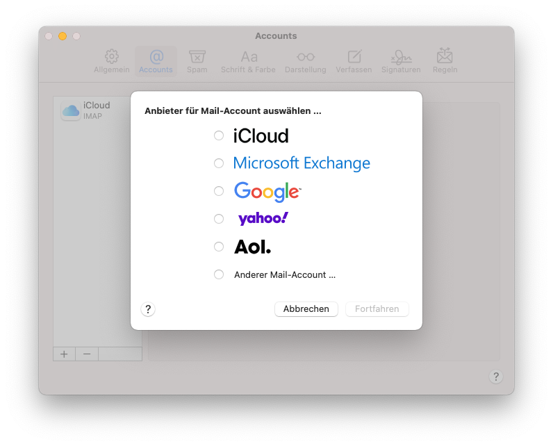Click the plus button to add account
553x446 pixels.
point(64,354)
